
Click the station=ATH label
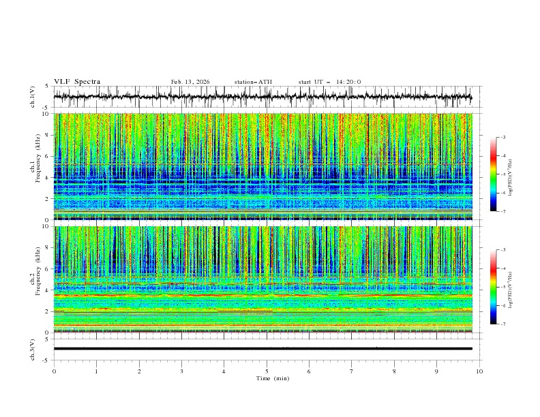(x=253, y=82)
